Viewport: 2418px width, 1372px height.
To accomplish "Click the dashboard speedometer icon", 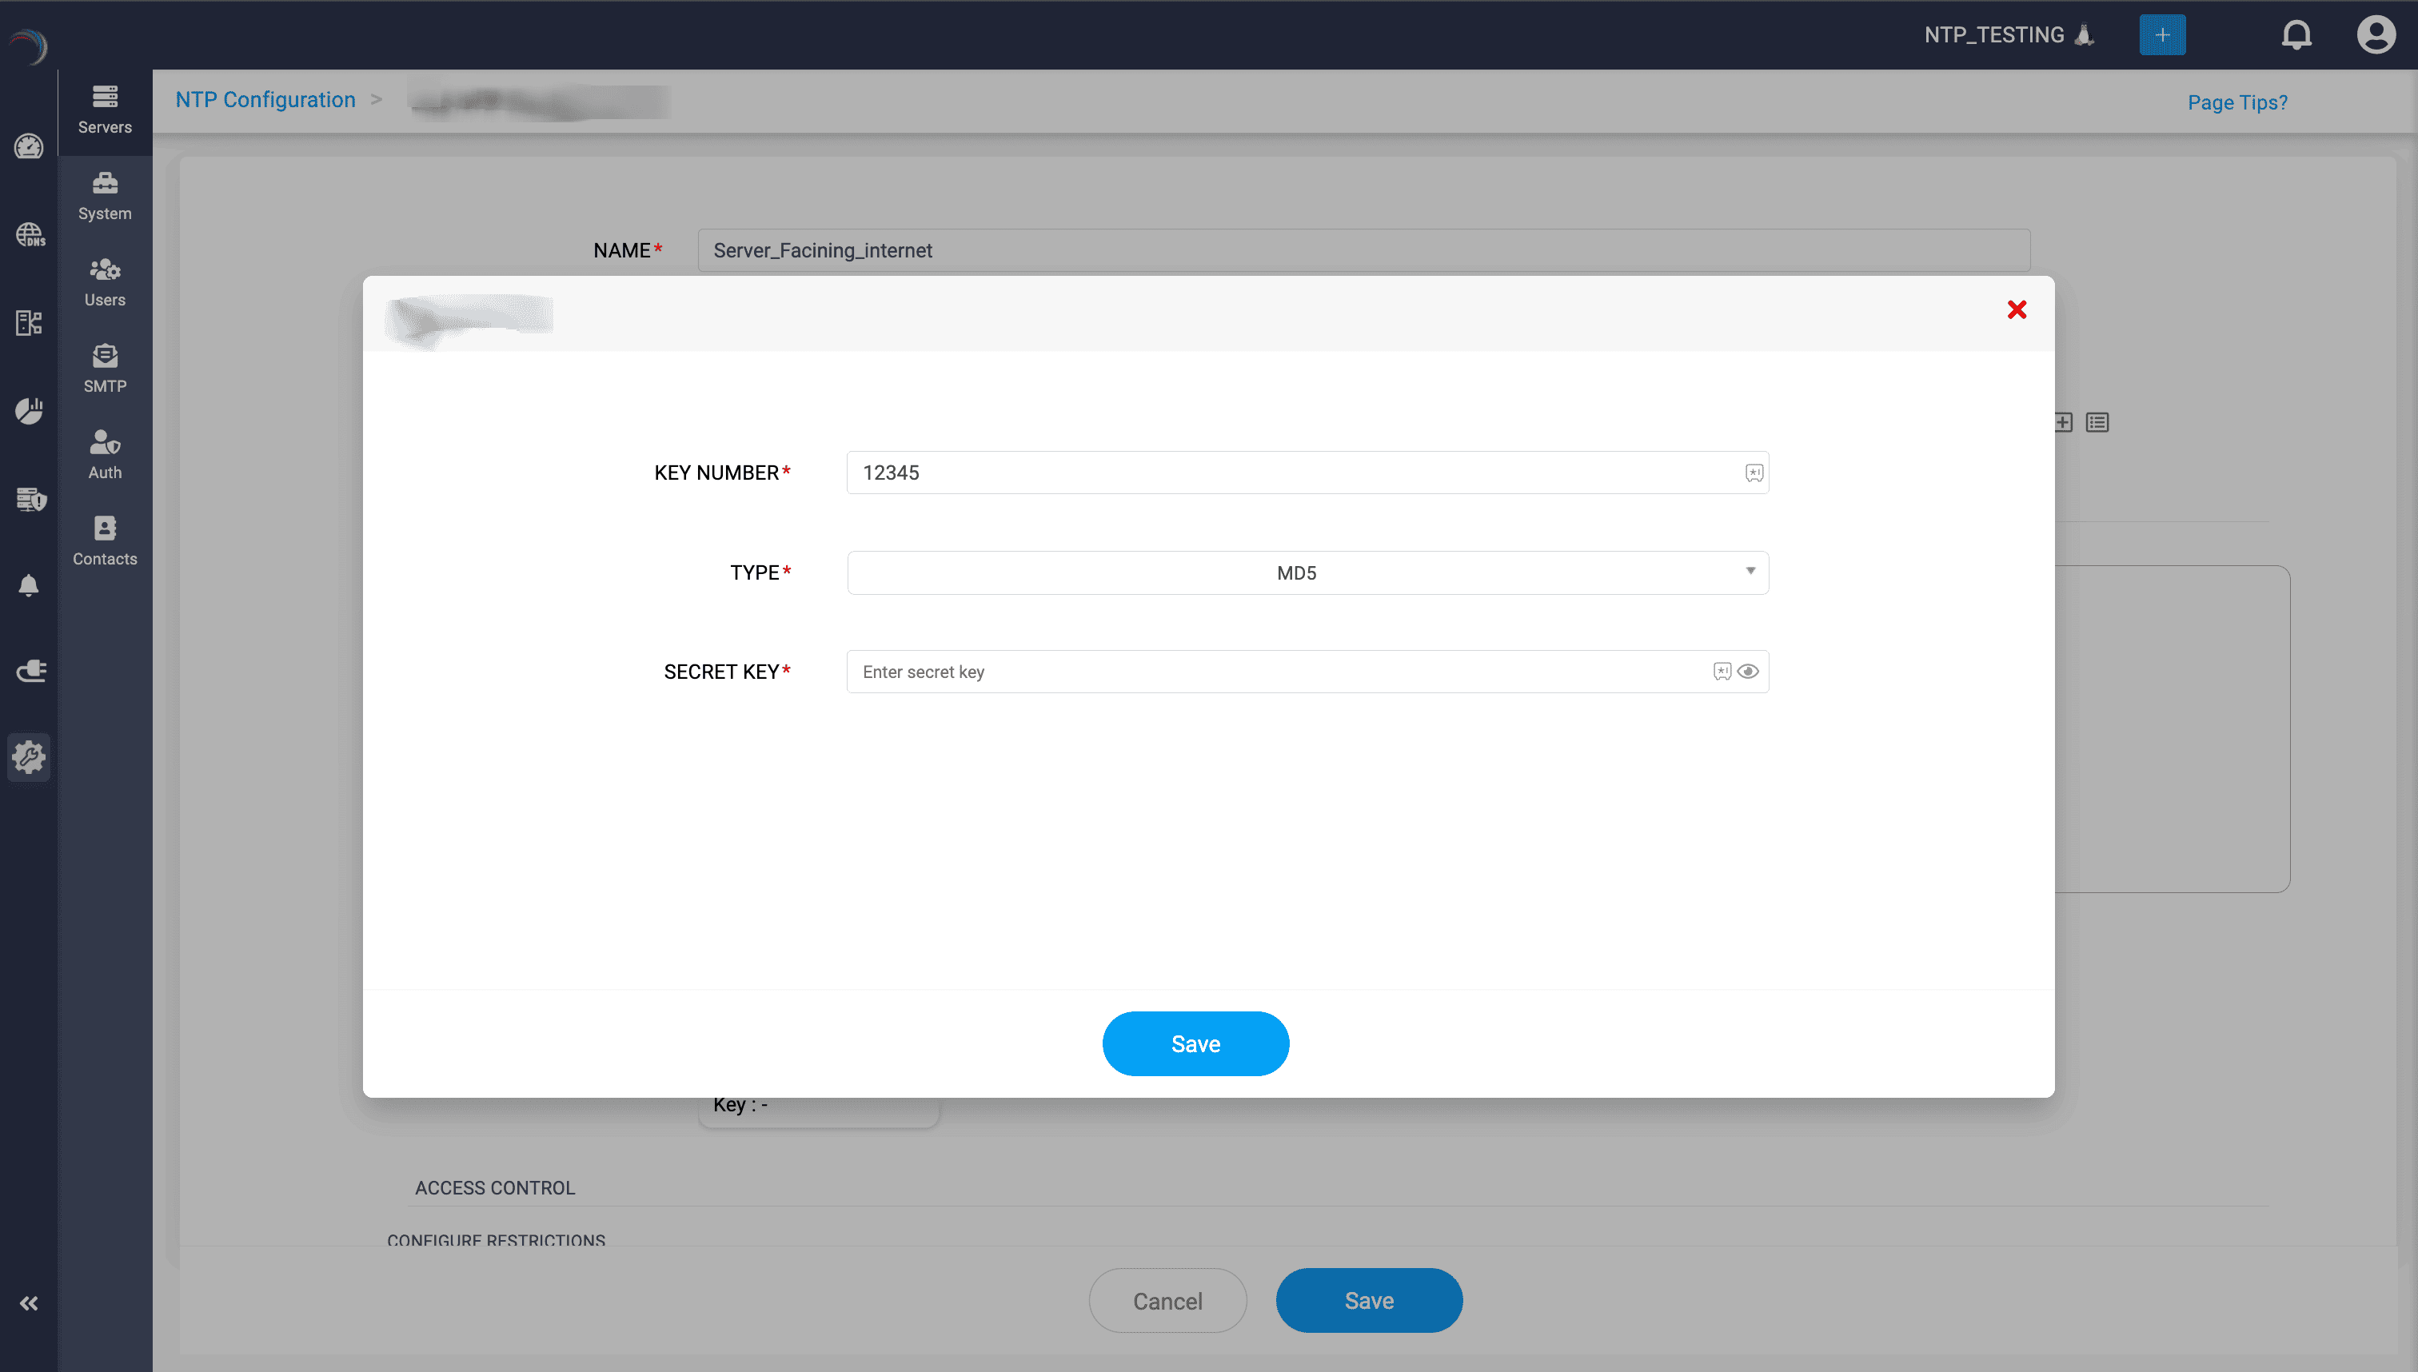I will tap(30, 147).
